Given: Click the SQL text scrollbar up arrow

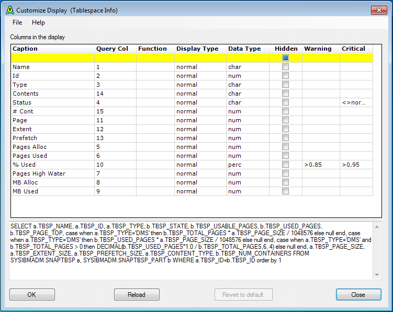Looking at the screenshot, I should 377,227.
